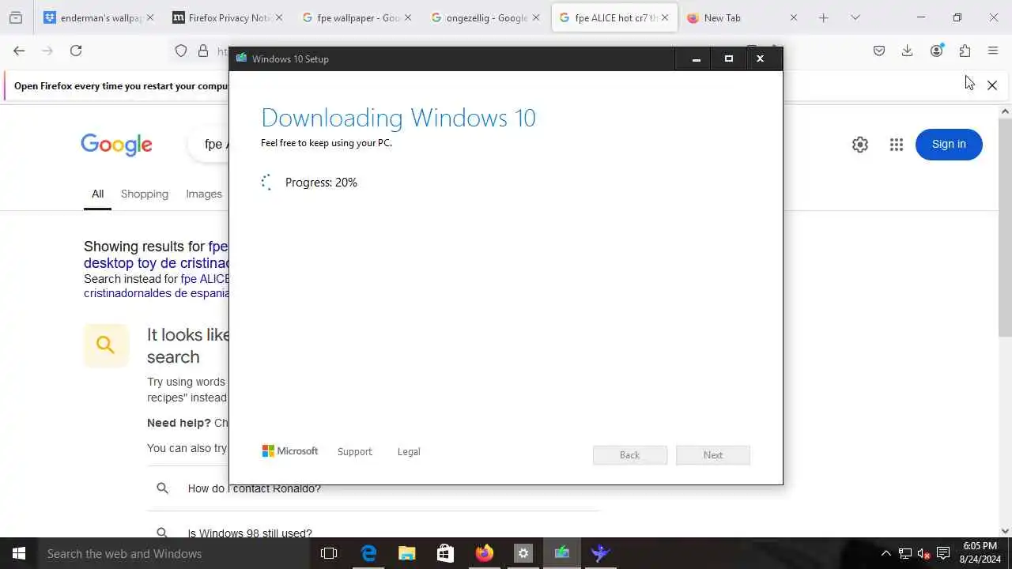Click Legal link in Windows 10 Setup
Screen dimensions: 1012x569
409,451
